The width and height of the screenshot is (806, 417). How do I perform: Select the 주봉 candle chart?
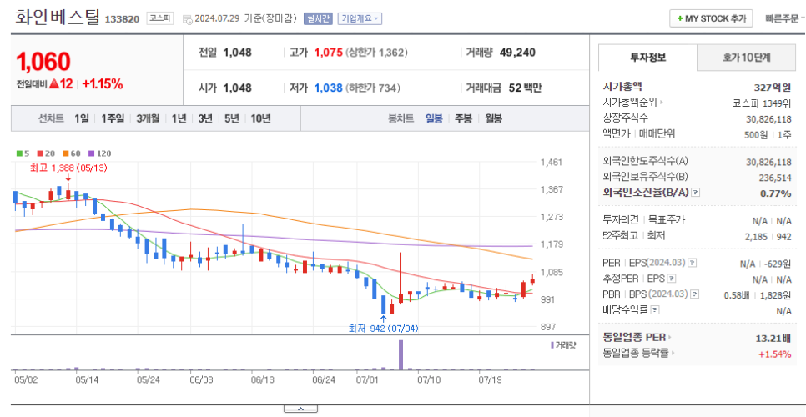coord(463,118)
